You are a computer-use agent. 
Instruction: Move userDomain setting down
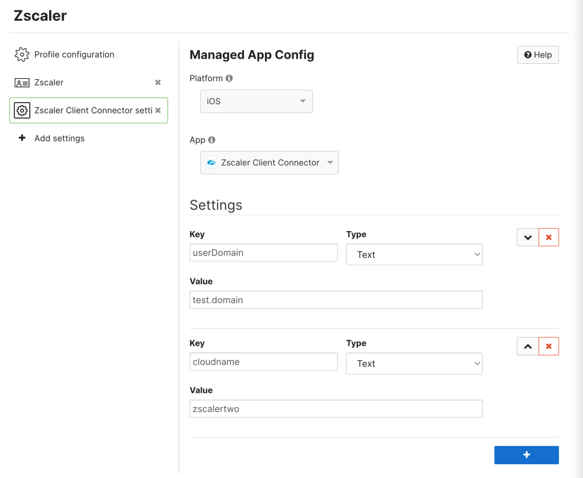[x=528, y=237]
